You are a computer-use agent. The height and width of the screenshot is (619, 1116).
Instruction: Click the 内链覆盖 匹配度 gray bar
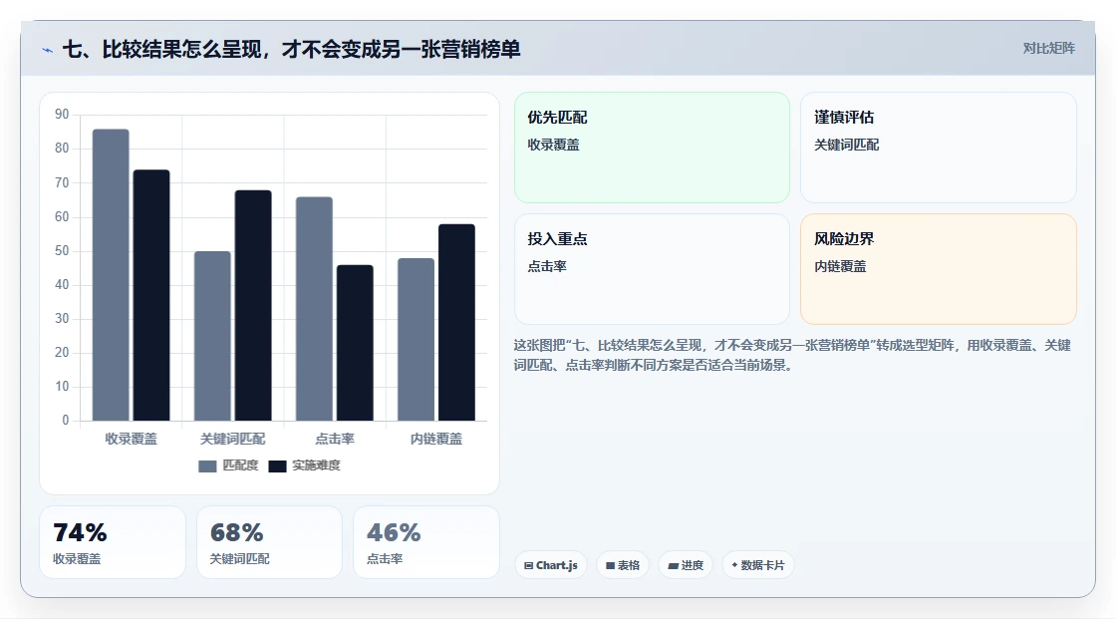coord(416,339)
